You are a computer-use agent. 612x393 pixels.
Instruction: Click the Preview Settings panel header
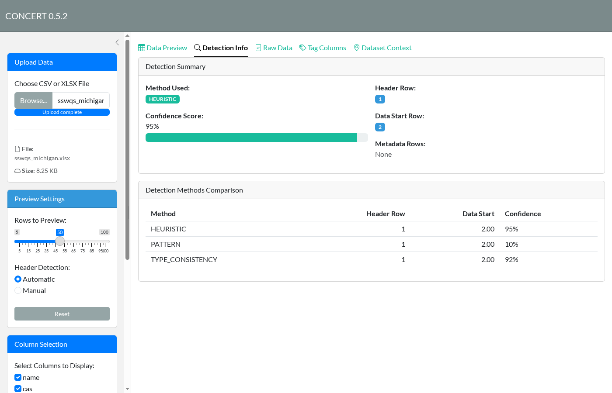(62, 199)
